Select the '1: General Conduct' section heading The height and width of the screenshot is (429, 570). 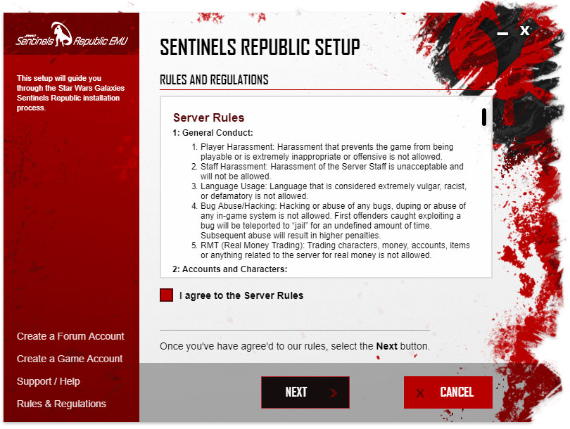(x=213, y=132)
